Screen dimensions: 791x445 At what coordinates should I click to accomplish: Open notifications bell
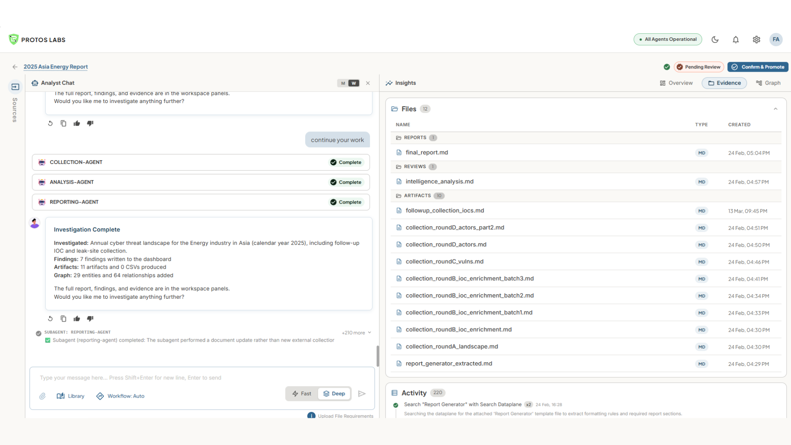(736, 40)
